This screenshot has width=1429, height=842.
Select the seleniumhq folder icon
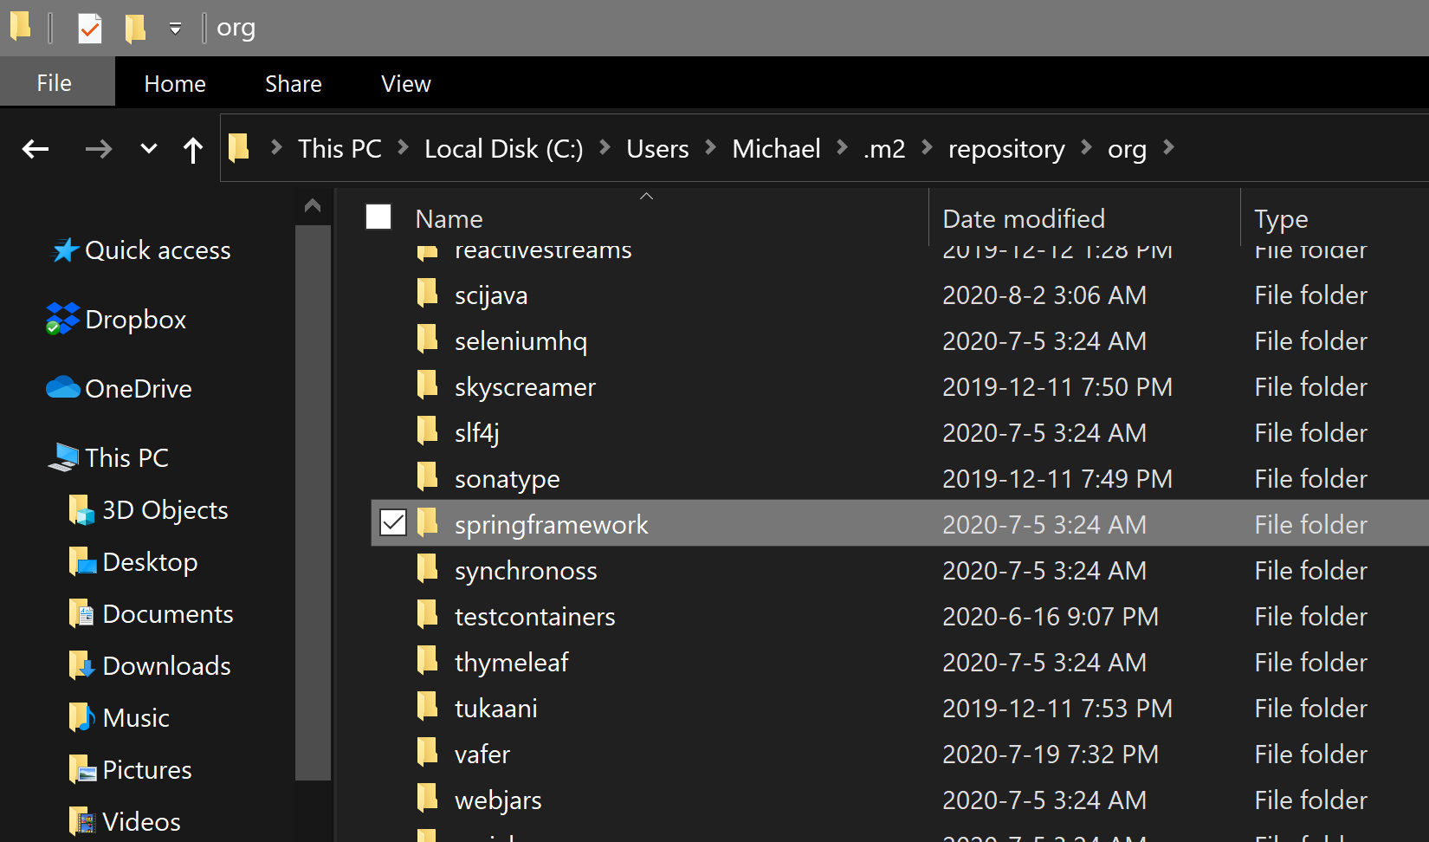click(428, 339)
